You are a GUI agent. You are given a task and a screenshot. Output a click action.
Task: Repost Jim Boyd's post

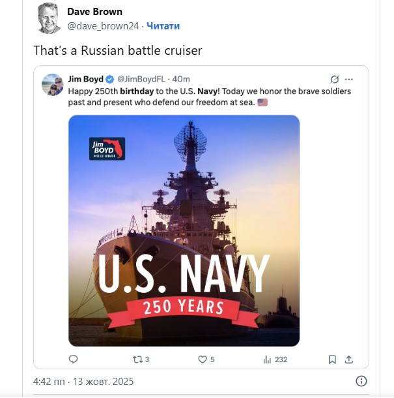137,359
